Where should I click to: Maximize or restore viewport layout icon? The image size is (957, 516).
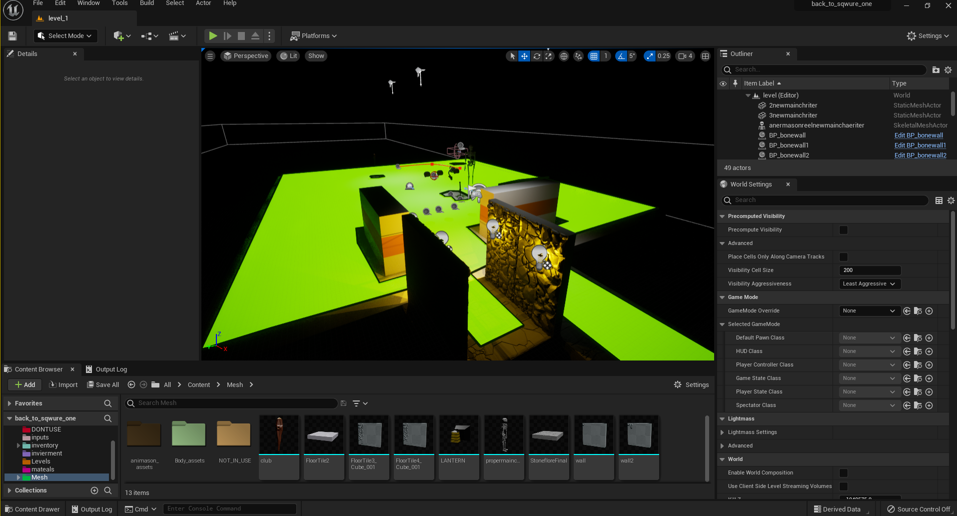[x=705, y=56]
